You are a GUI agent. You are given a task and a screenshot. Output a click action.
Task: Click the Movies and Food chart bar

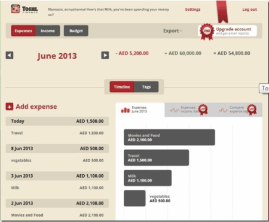[169, 137]
